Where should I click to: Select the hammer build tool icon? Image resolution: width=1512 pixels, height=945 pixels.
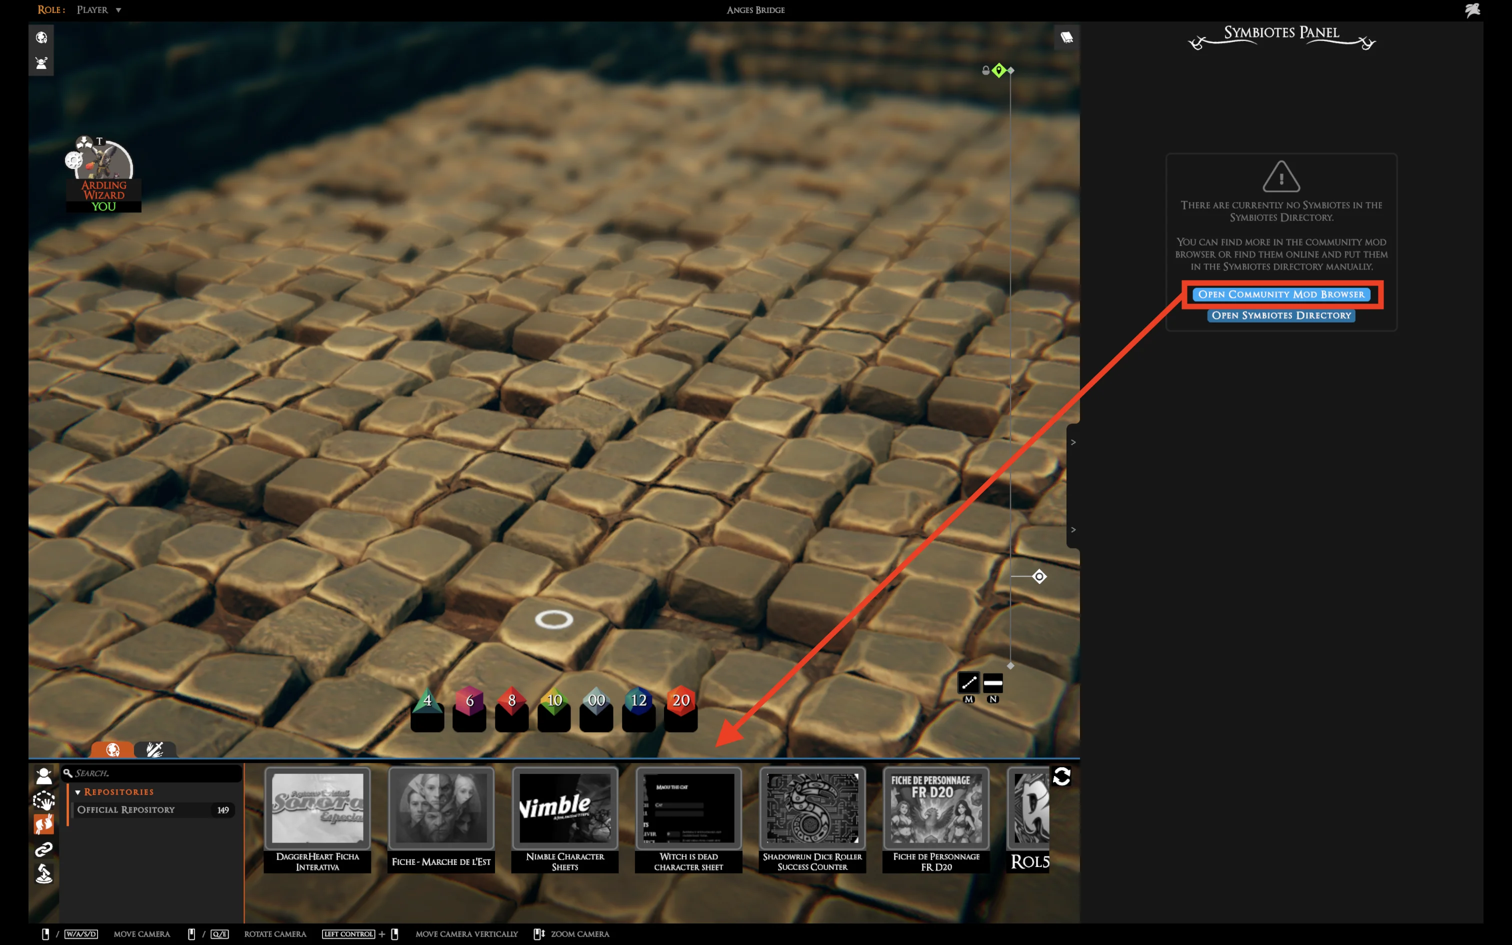pos(43,873)
